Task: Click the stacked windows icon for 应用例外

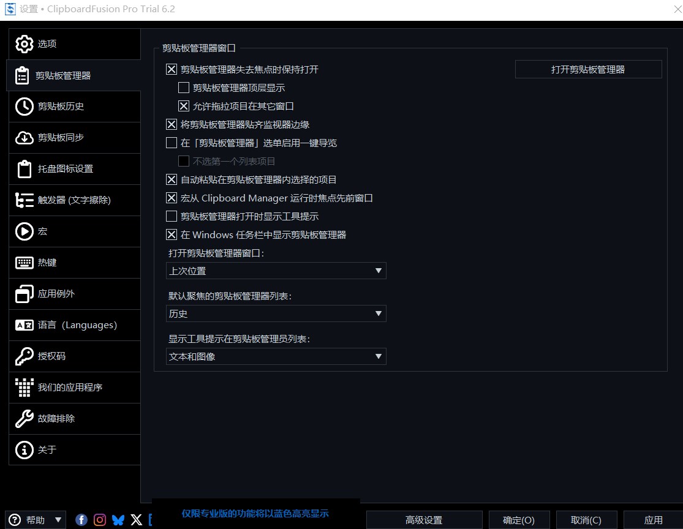Action: [25, 294]
